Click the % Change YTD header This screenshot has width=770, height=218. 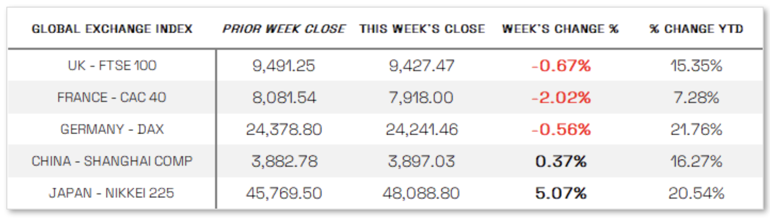696,29
